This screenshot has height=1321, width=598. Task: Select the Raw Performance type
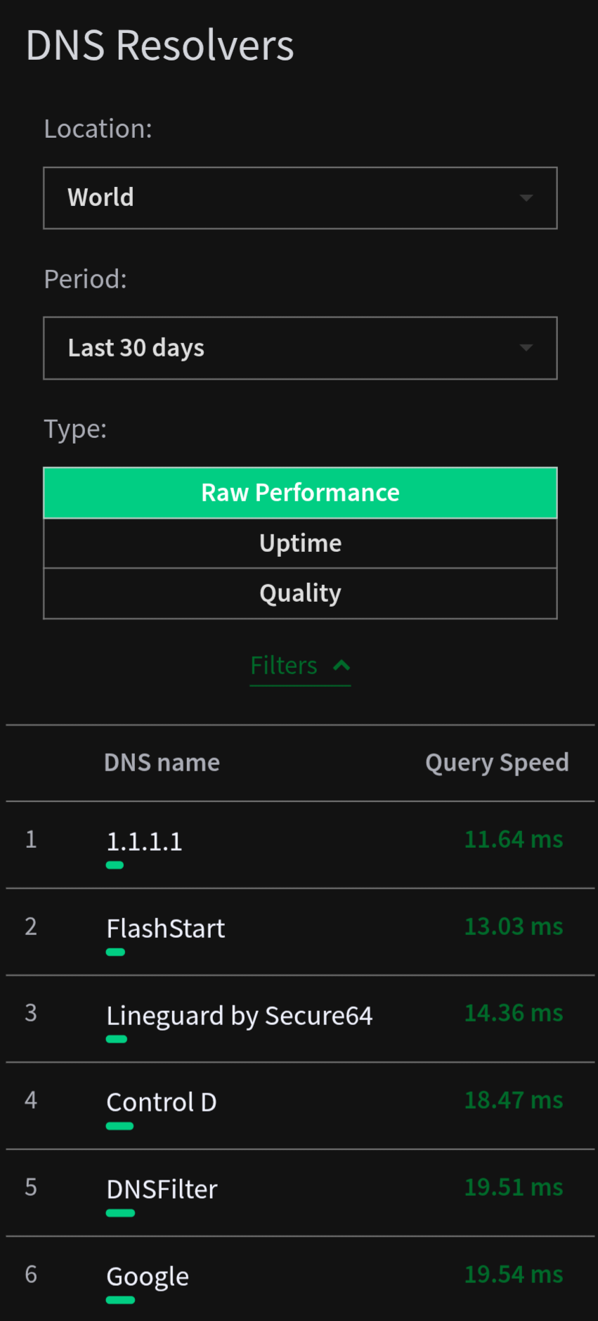[300, 493]
